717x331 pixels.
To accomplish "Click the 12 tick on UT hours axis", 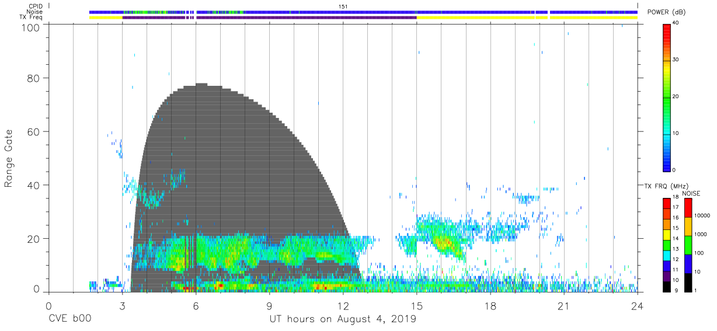I will click(343, 306).
